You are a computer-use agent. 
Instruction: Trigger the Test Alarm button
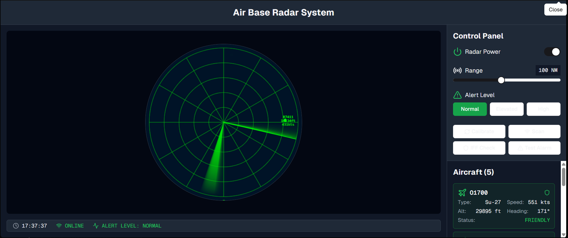tap(534, 148)
